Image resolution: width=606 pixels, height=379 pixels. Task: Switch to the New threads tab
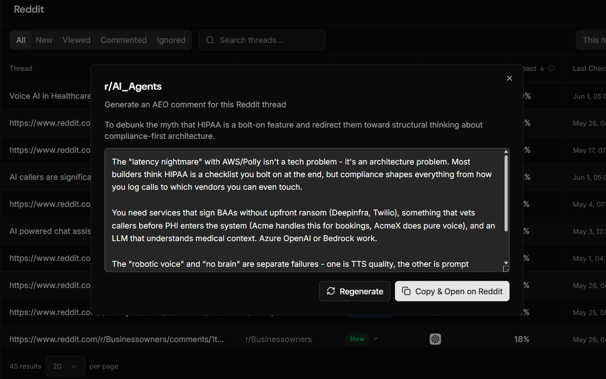[44, 40]
